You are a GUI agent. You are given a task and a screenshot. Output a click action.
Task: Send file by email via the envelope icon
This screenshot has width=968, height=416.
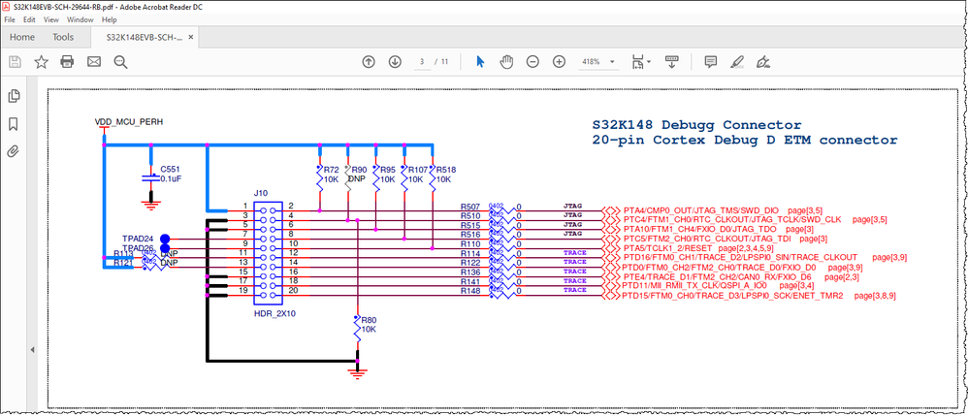click(94, 62)
